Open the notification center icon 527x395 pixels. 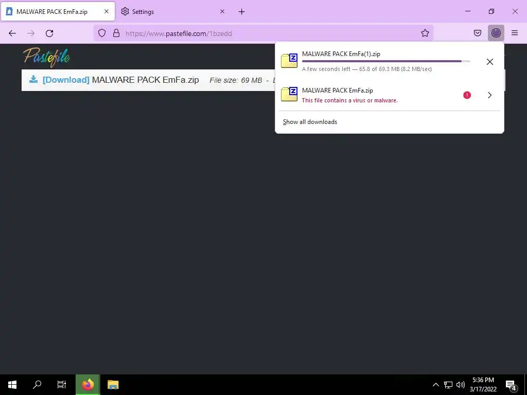pyautogui.click(x=511, y=385)
